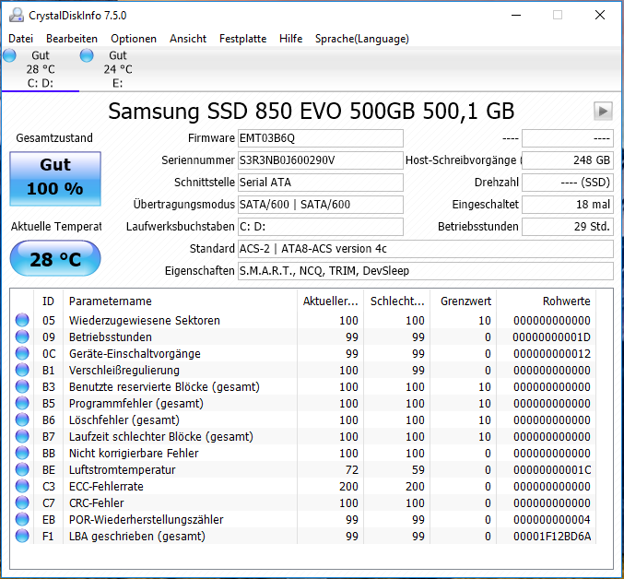The width and height of the screenshot is (624, 579).
Task: Click the next disk arrow button
Action: pyautogui.click(x=603, y=111)
